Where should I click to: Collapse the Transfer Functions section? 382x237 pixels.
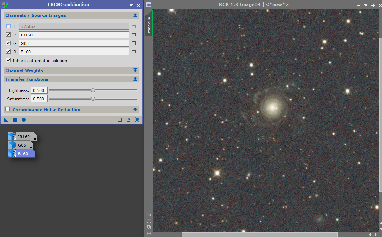pos(135,79)
